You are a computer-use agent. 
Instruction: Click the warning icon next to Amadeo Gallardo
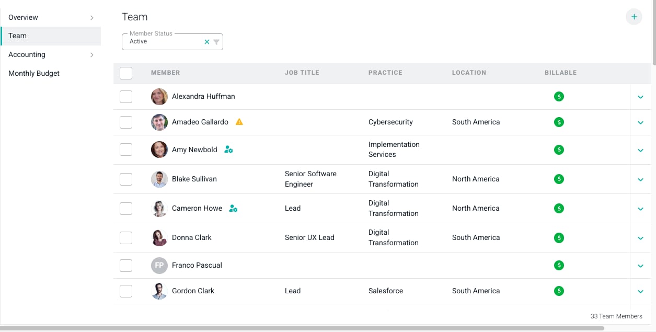point(239,122)
